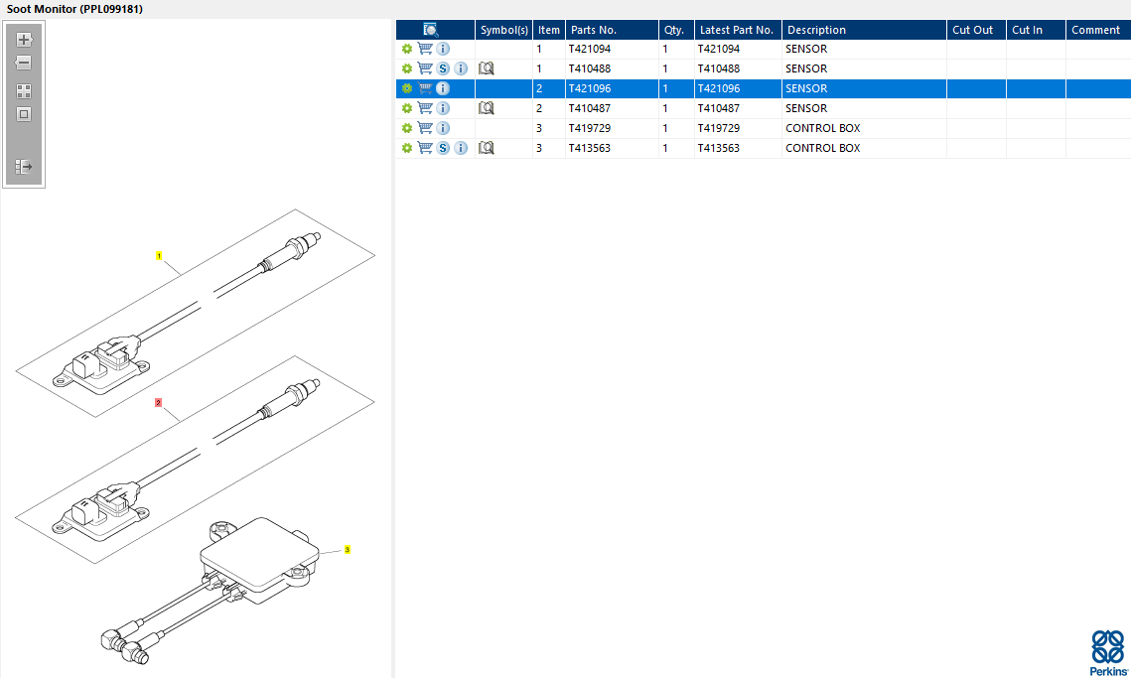The image size is (1131, 678).
Task: Select callout 2 in the diagram
Action: click(158, 402)
